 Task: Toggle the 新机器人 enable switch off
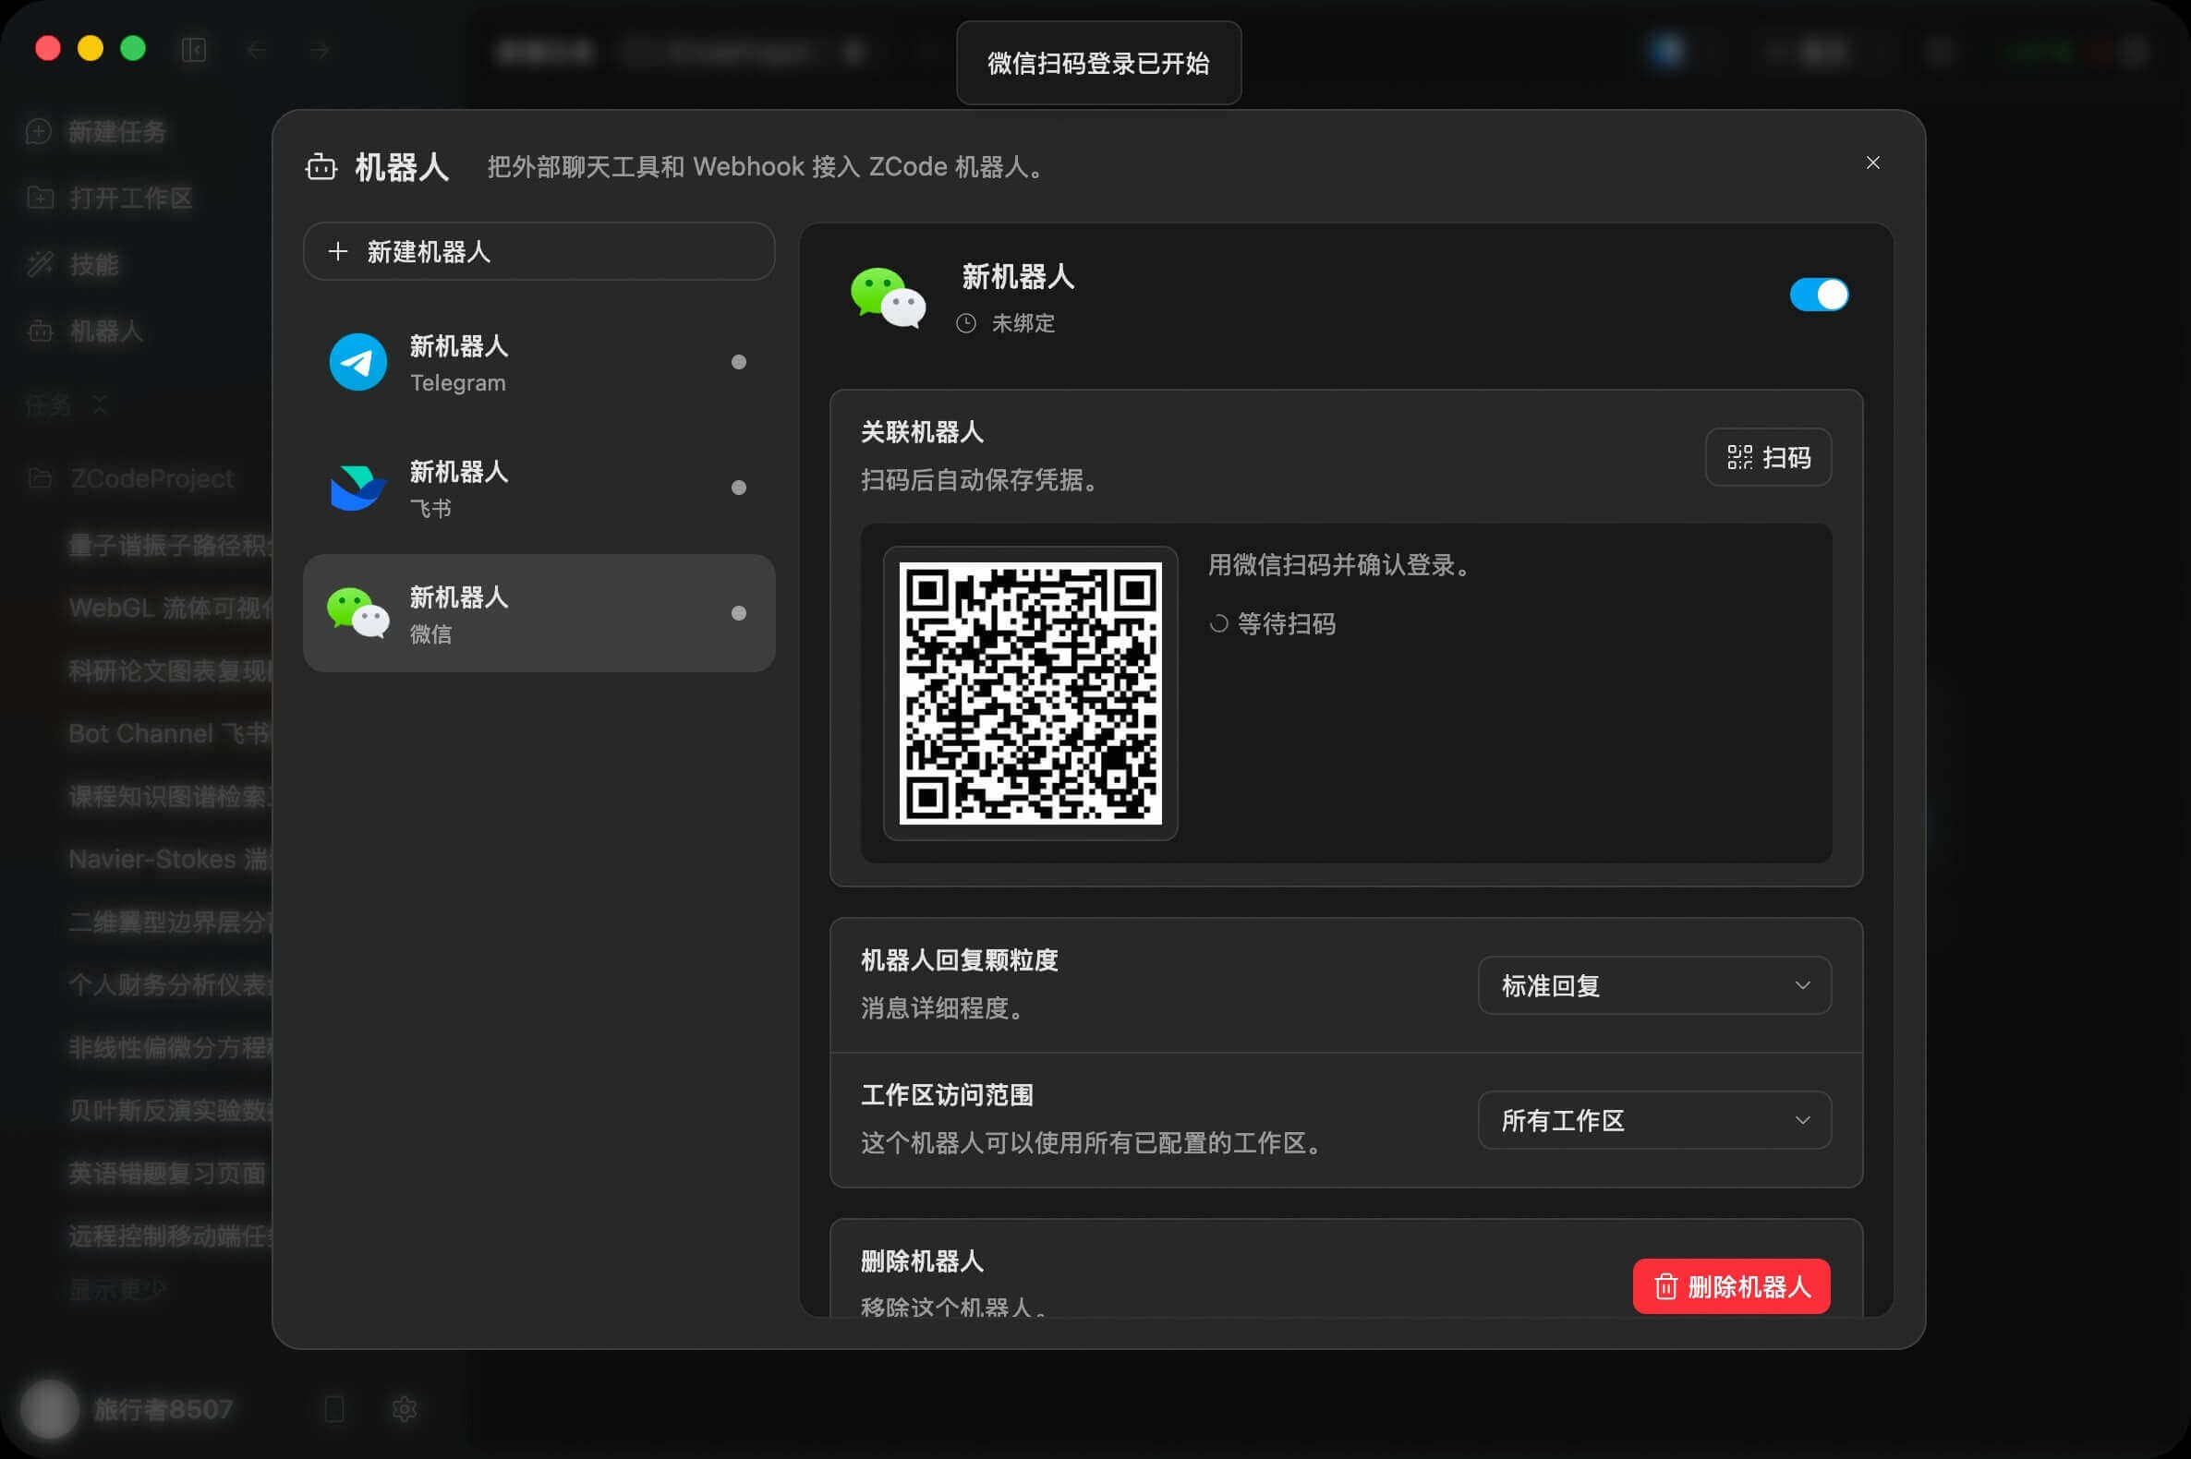pyautogui.click(x=1819, y=295)
